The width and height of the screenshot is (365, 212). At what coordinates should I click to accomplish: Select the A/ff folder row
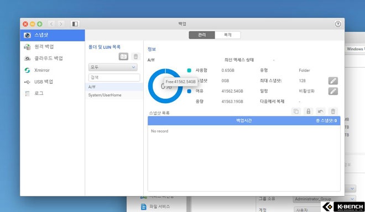[x=114, y=87]
